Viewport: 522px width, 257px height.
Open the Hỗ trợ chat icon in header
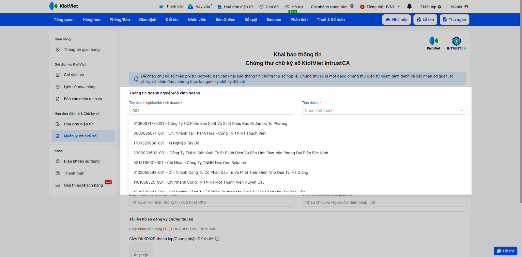coord(287,7)
